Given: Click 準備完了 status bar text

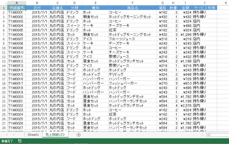Looking at the screenshot, I should 7,141.
